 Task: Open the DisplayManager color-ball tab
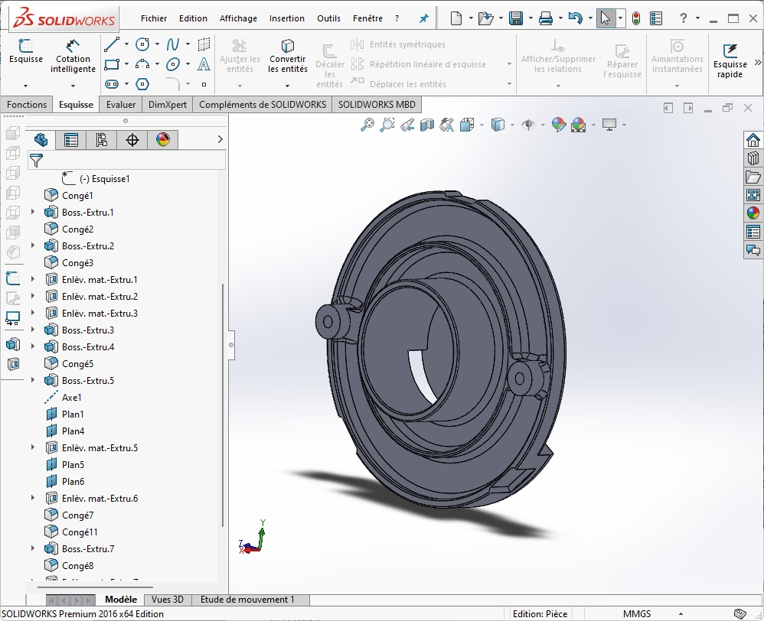[x=162, y=139]
